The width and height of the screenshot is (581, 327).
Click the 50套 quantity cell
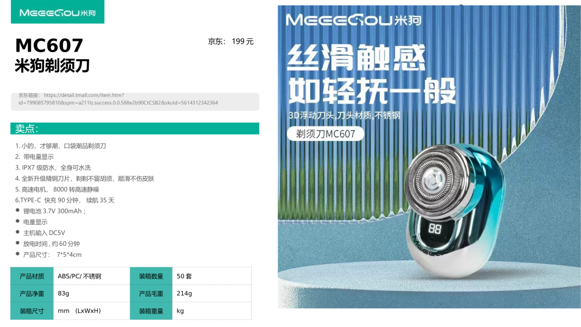point(212,276)
